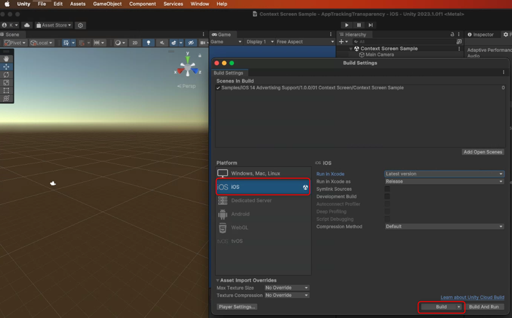
Task: Pause the game playback
Action: point(359,25)
